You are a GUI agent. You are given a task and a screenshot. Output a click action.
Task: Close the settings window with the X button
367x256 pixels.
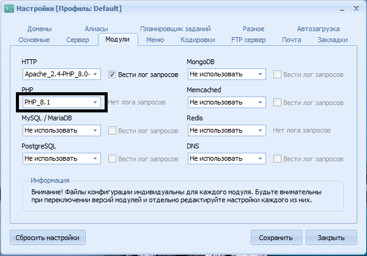click(x=354, y=9)
